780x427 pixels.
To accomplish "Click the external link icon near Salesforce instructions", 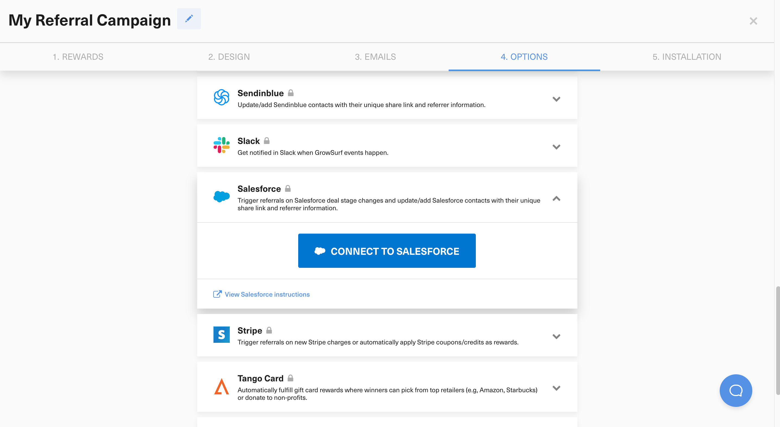I will 217,294.
